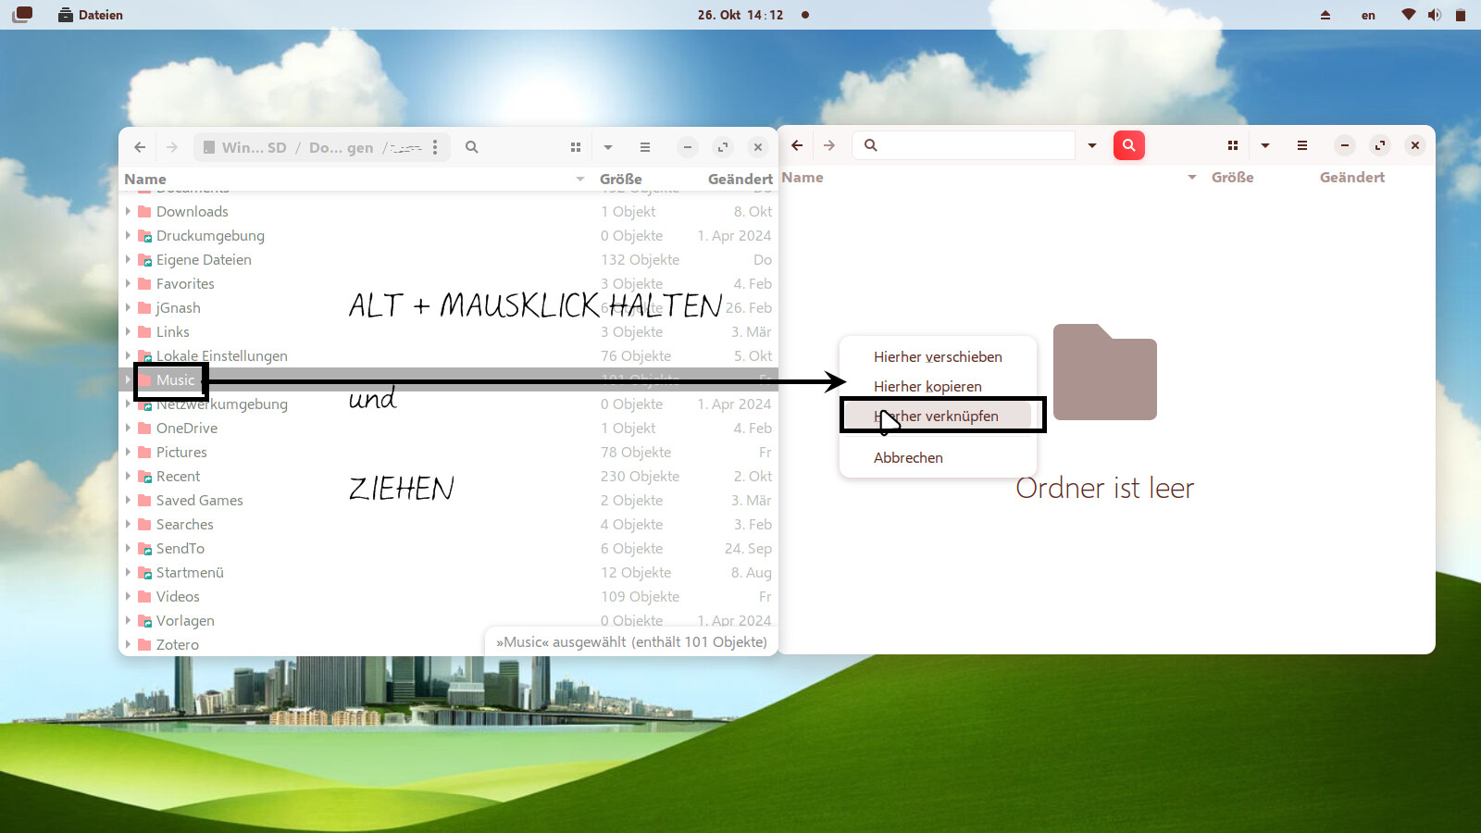
Task: Open view options dropdown in left window
Action: coord(608,147)
